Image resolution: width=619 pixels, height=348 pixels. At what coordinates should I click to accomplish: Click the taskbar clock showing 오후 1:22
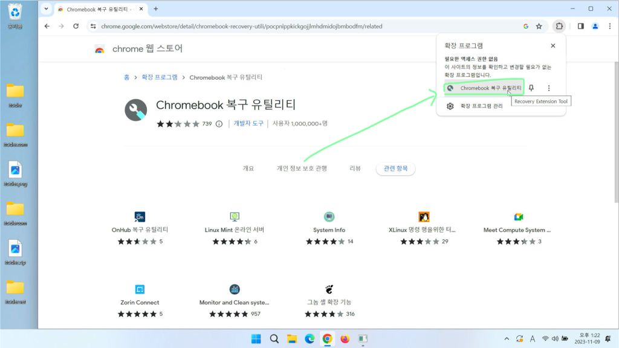point(588,338)
